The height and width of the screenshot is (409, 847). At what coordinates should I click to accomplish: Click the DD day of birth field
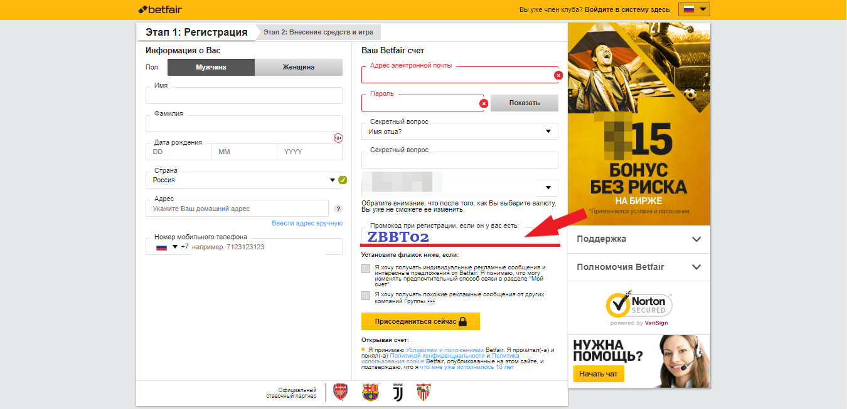(178, 152)
